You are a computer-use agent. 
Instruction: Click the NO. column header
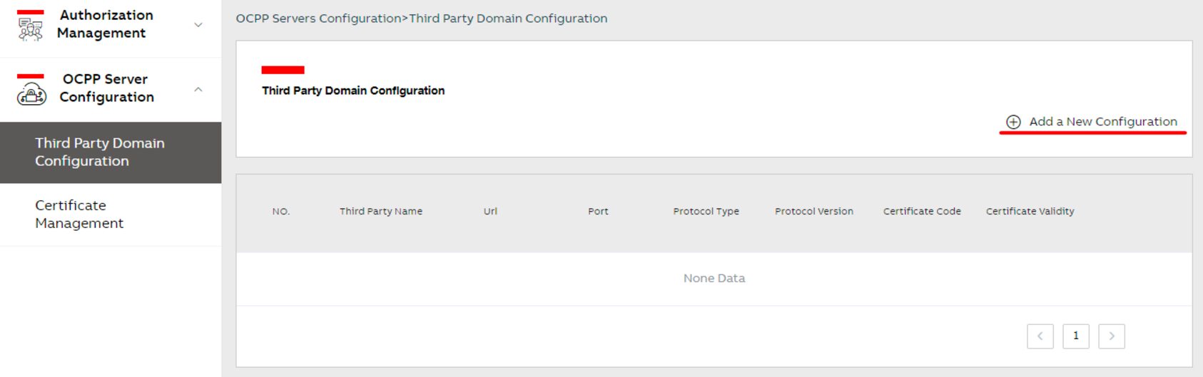click(281, 211)
